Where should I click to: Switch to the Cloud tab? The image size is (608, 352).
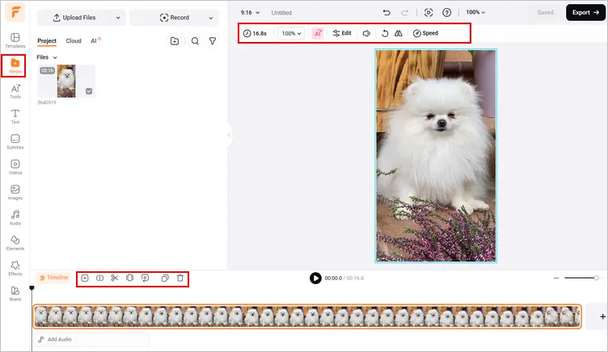pos(74,40)
